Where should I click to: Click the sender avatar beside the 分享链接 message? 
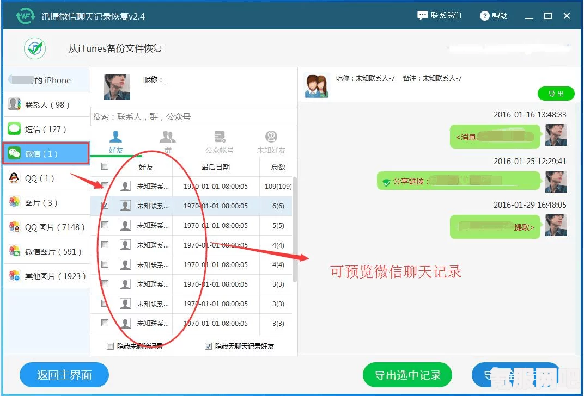coord(556,182)
